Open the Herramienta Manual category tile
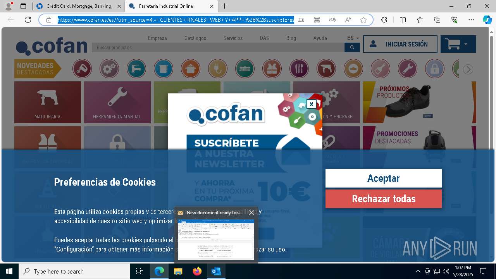 (x=117, y=102)
